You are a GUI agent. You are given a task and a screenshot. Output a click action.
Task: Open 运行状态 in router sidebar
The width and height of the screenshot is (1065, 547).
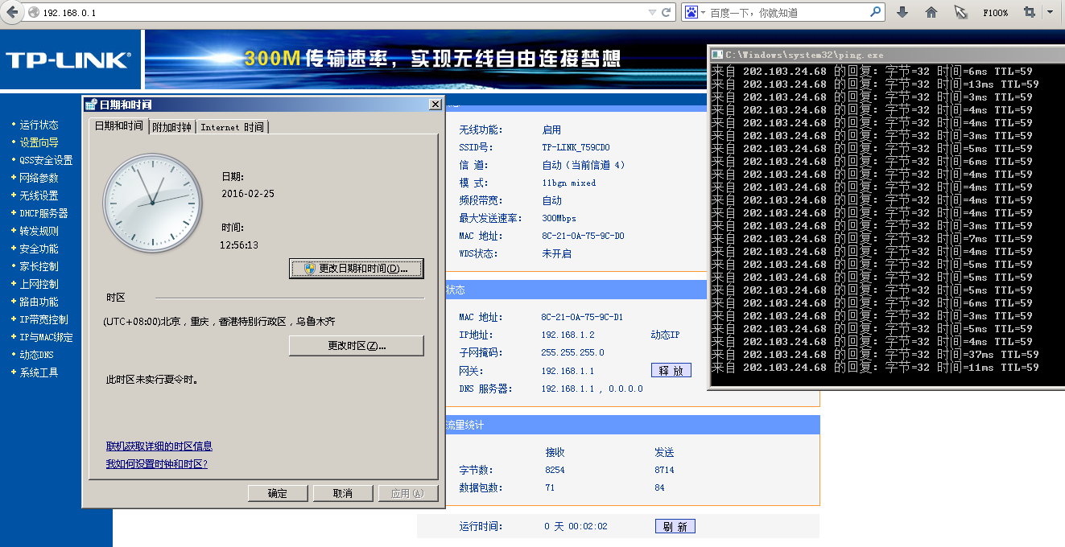[x=39, y=125]
